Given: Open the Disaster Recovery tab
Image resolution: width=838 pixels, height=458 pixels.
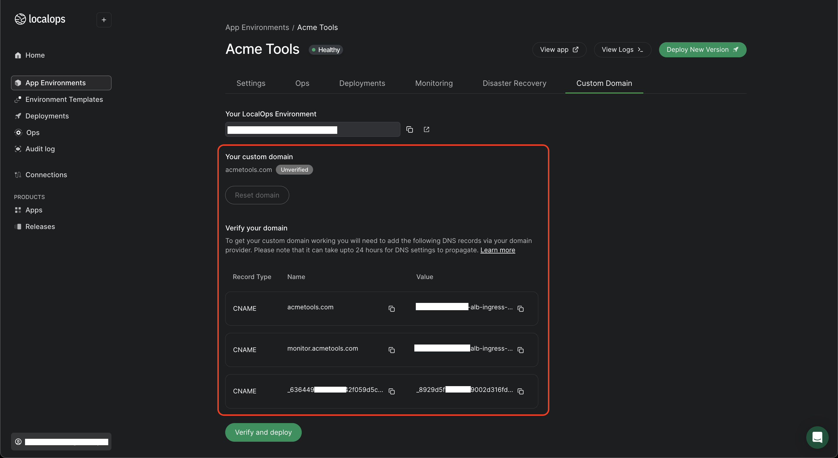Looking at the screenshot, I should pyautogui.click(x=514, y=83).
